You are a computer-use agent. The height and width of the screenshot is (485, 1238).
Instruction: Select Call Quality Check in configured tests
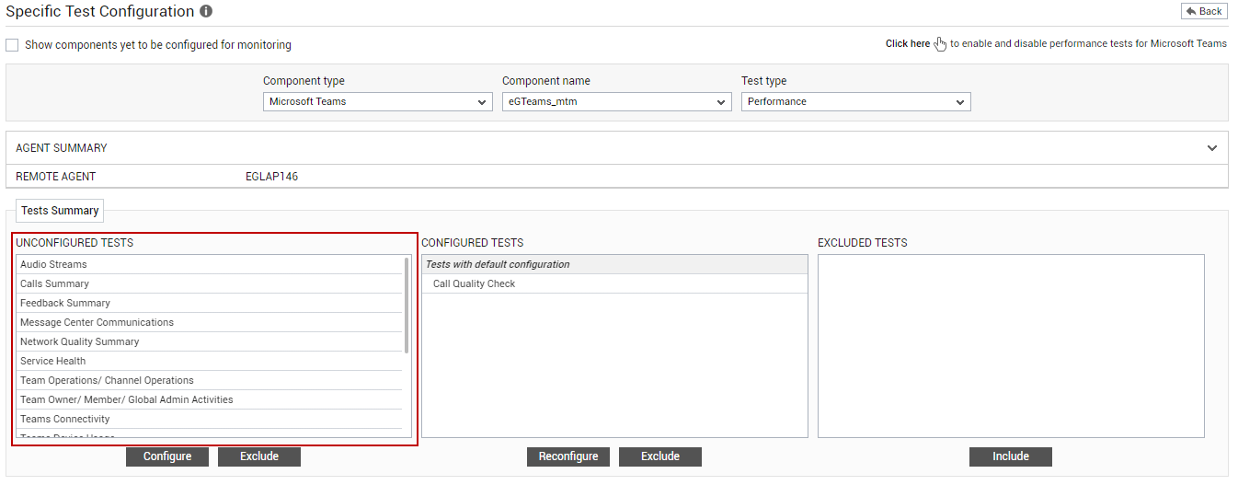click(x=614, y=283)
